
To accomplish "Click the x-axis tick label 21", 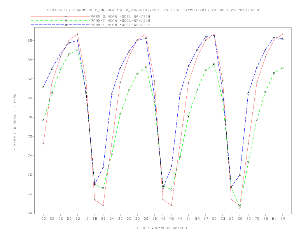I will (x=103, y=219).
